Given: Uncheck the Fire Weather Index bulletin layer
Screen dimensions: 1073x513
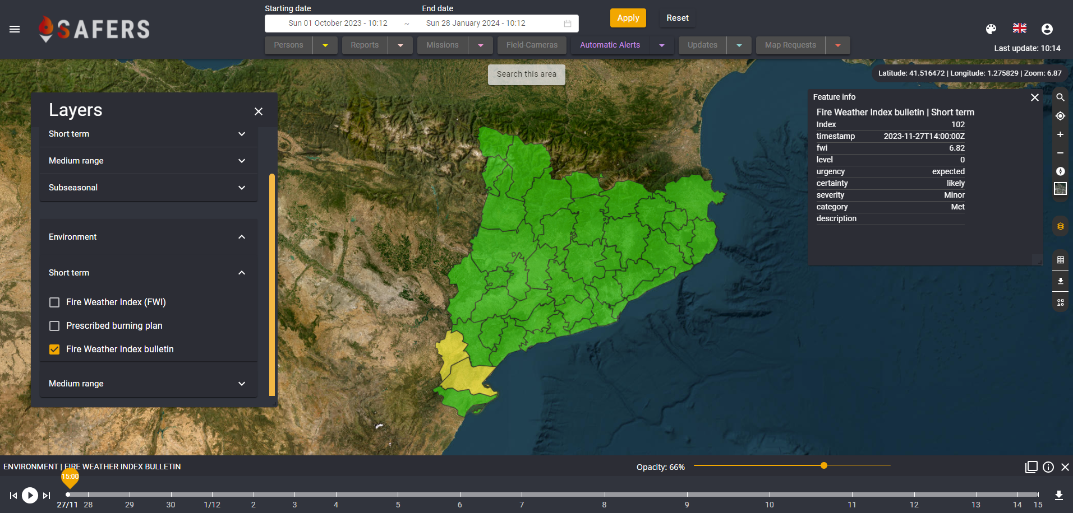Looking at the screenshot, I should click(54, 349).
